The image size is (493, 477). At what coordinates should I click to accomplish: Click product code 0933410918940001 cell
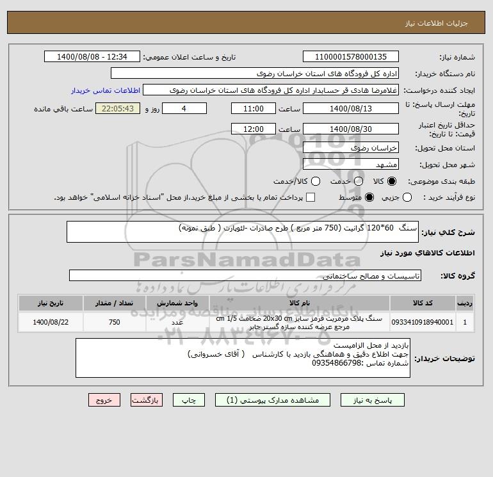[423, 322]
